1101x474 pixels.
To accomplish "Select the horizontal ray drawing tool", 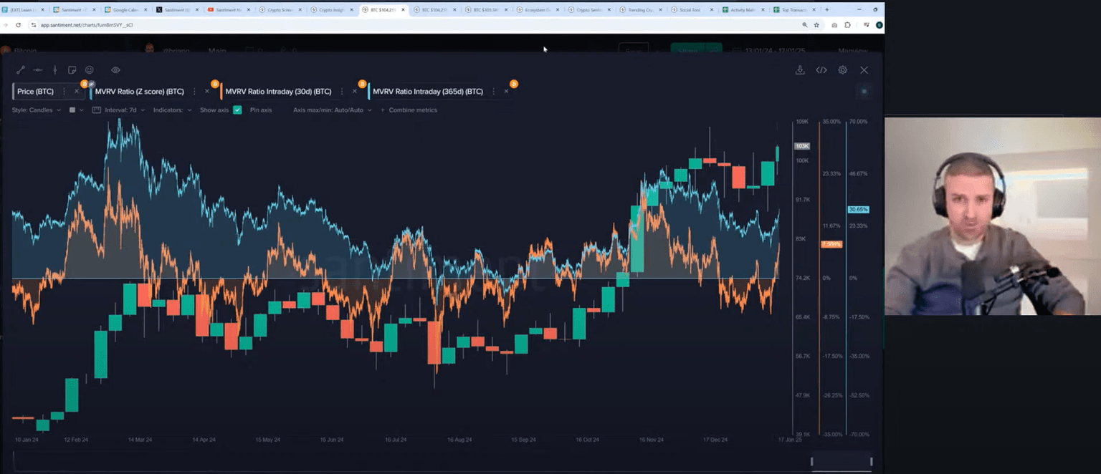I will tap(38, 70).
